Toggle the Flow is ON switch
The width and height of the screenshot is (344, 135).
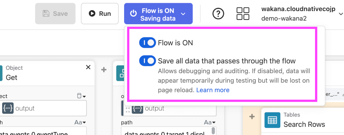[147, 43]
